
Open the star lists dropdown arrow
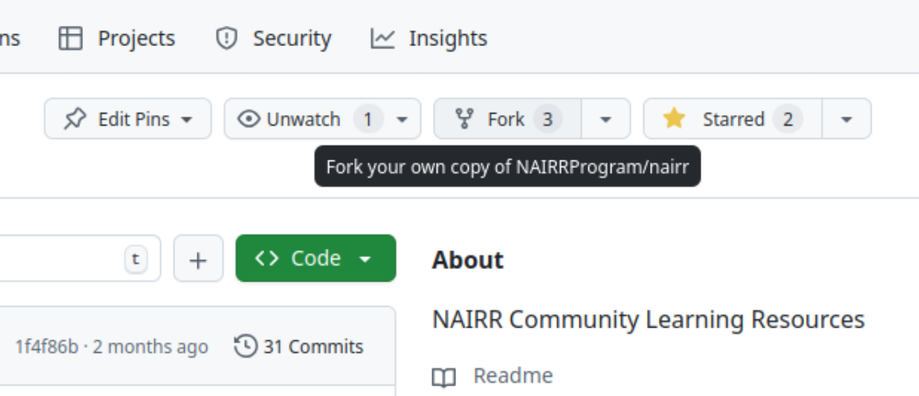click(846, 119)
